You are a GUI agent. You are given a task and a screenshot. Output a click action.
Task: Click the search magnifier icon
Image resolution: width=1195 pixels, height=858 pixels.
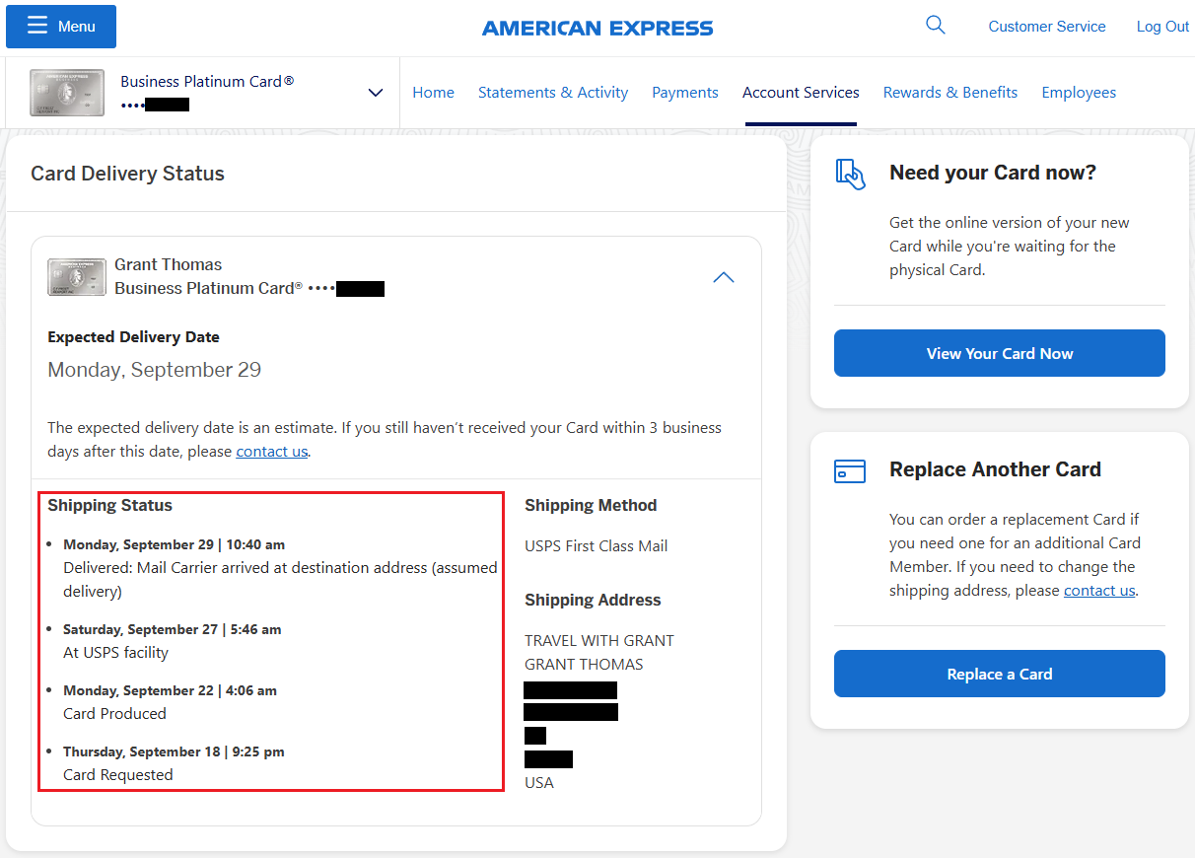click(x=936, y=26)
